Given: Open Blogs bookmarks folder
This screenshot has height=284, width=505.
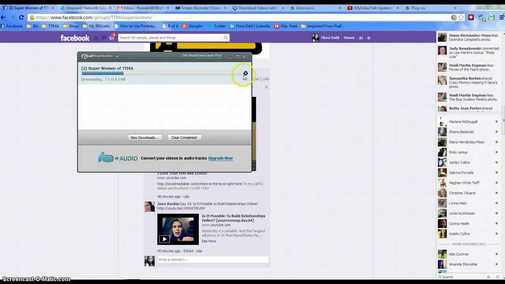Looking at the screenshot, I should coord(71,26).
